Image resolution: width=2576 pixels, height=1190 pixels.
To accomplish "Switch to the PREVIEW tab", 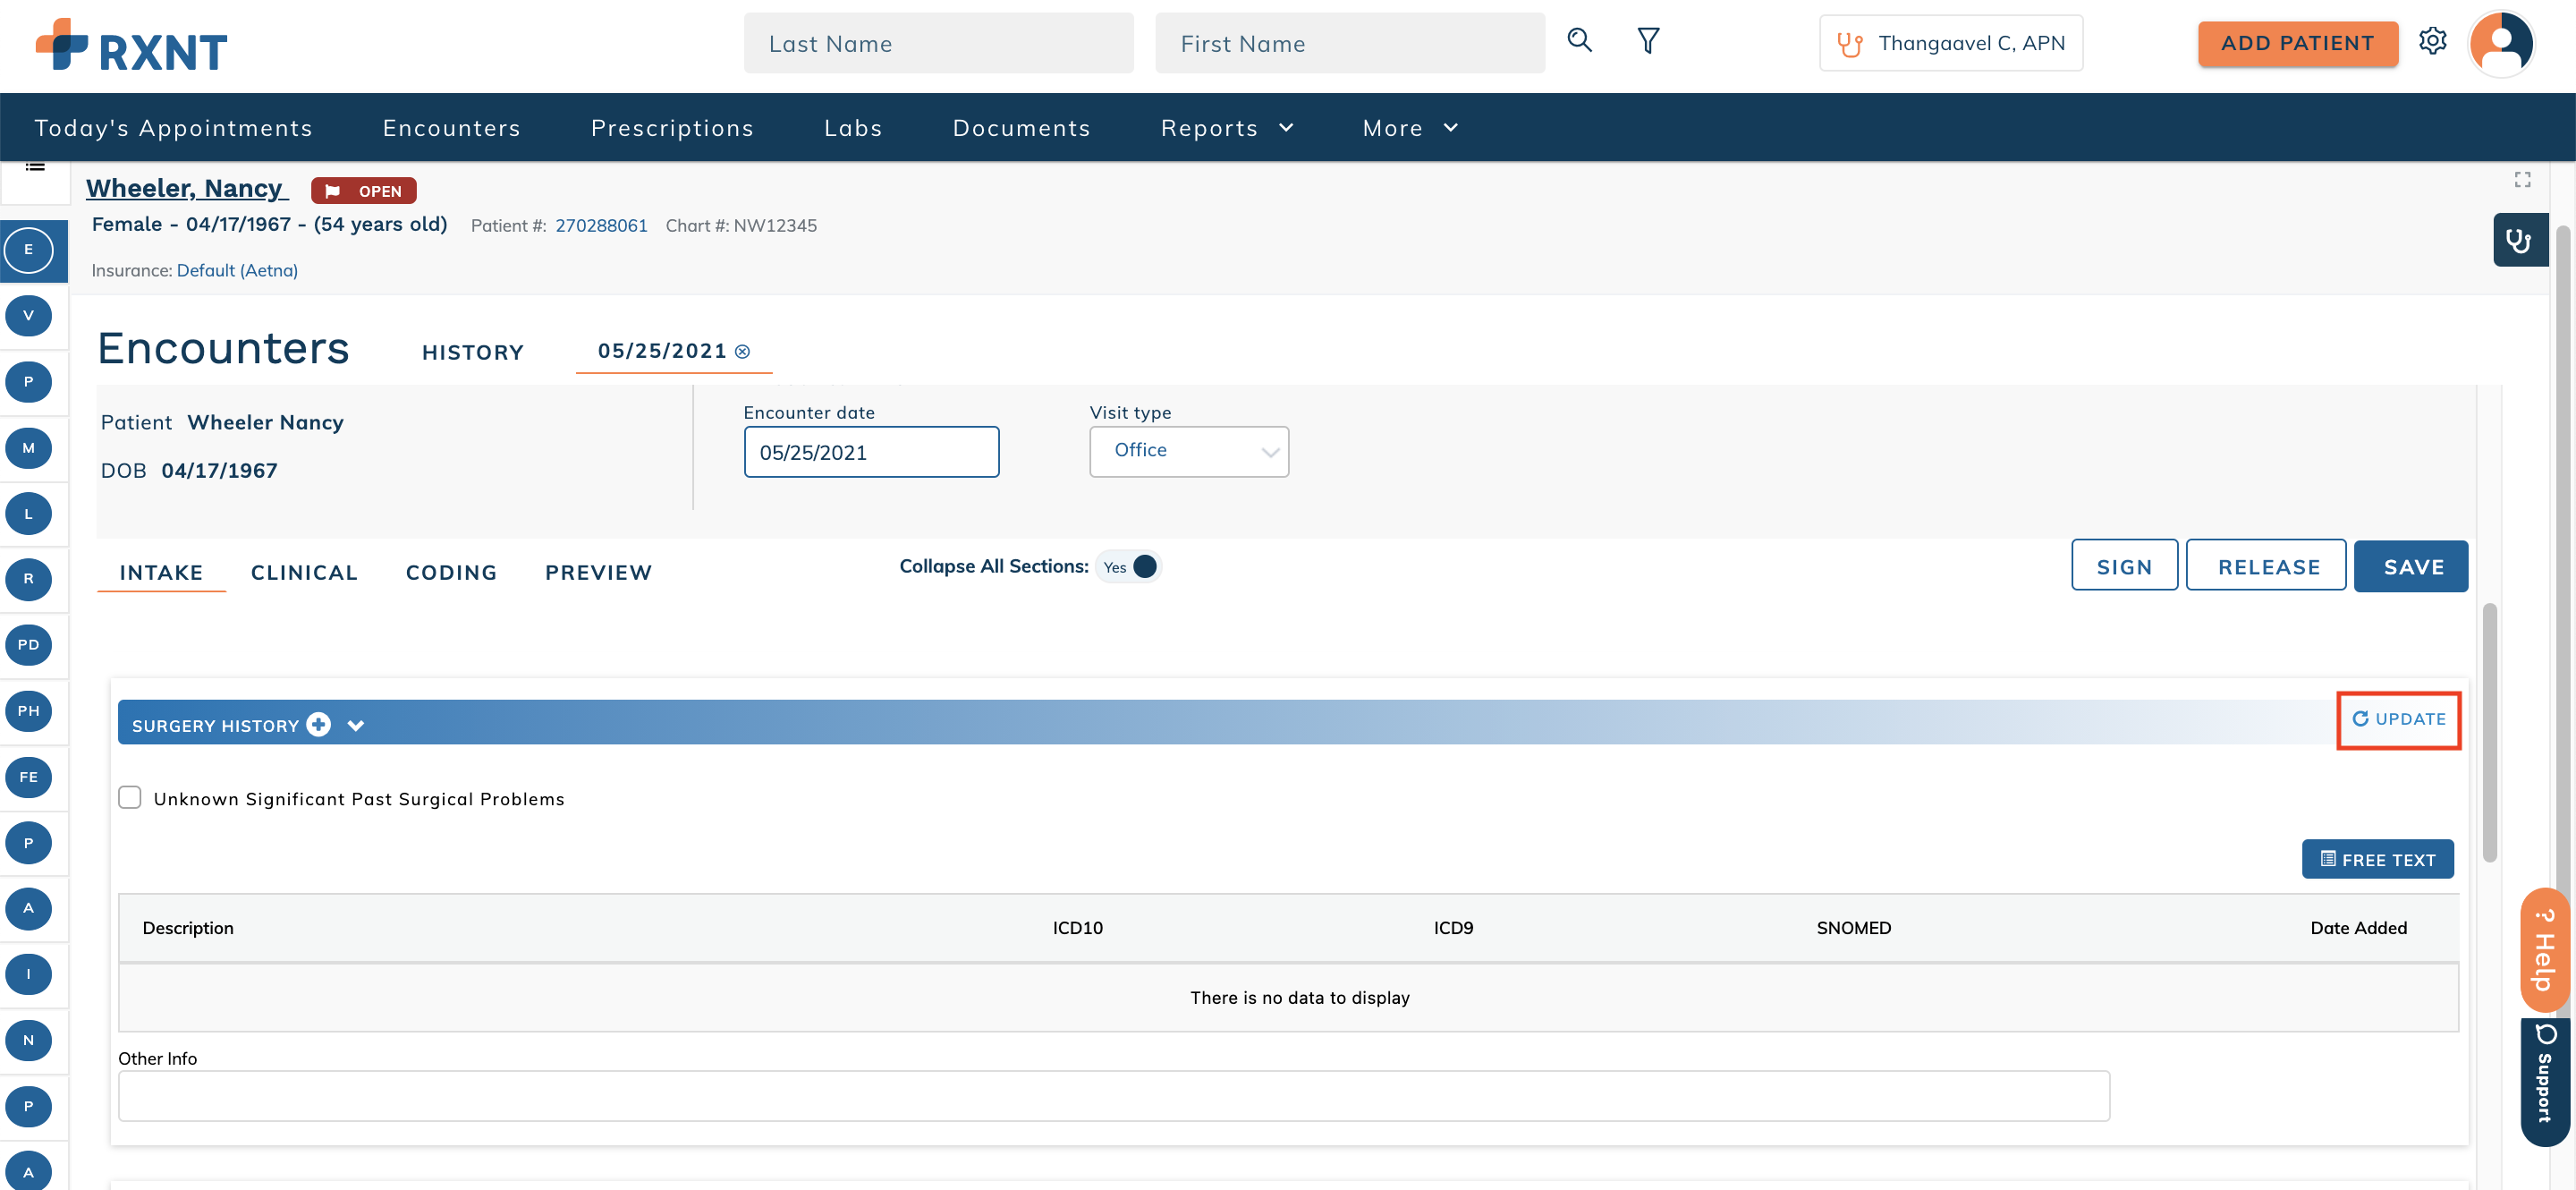I will [598, 572].
